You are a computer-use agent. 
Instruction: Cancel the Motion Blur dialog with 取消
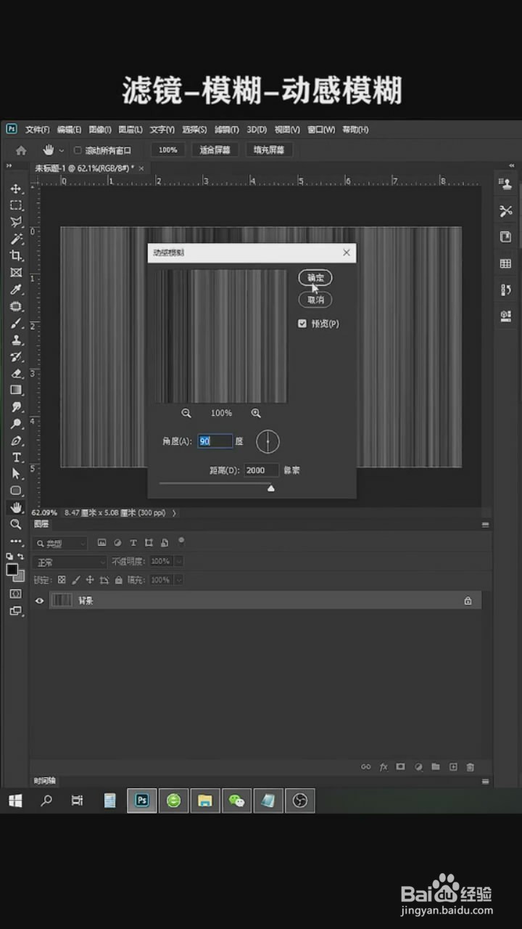pyautogui.click(x=315, y=299)
